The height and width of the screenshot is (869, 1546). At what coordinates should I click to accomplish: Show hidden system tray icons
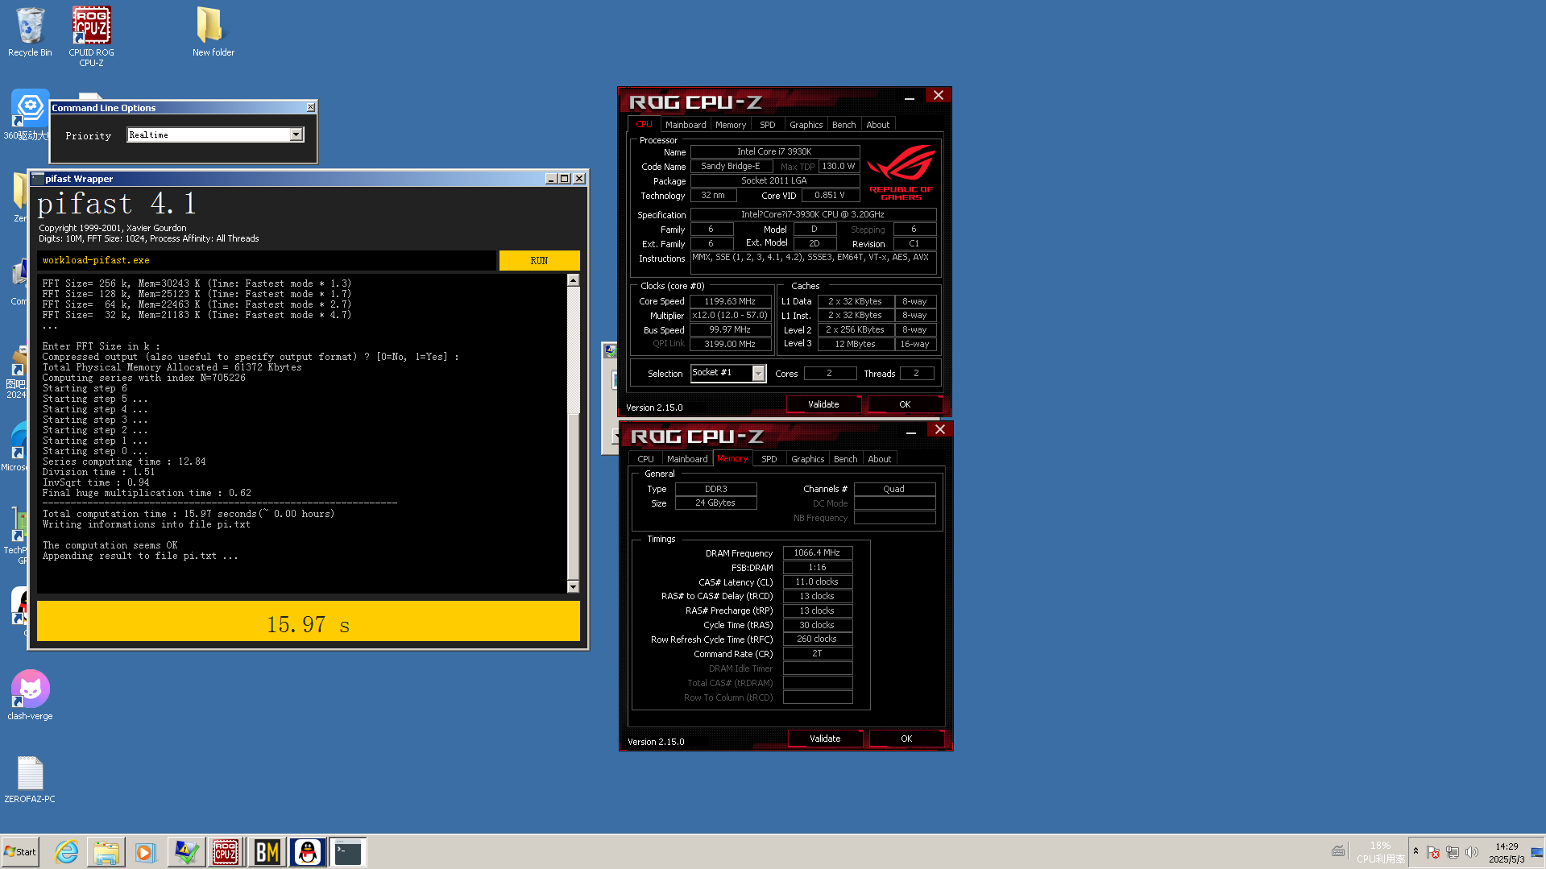[1415, 851]
